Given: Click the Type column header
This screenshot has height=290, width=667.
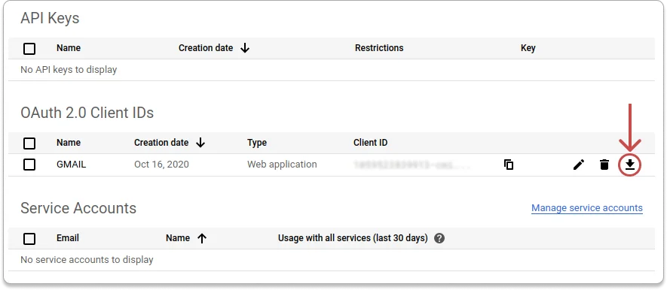Looking at the screenshot, I should coord(257,143).
